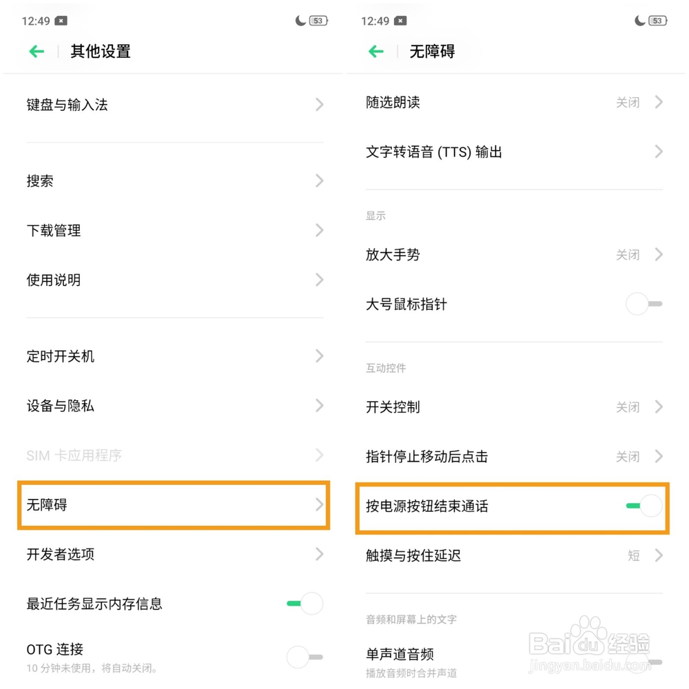Expand 触摸与按住延迟 chevron
The height and width of the screenshot is (689, 689).
tap(659, 555)
